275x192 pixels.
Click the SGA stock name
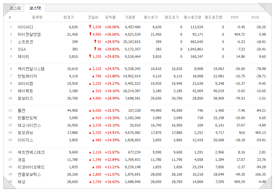(22, 49)
